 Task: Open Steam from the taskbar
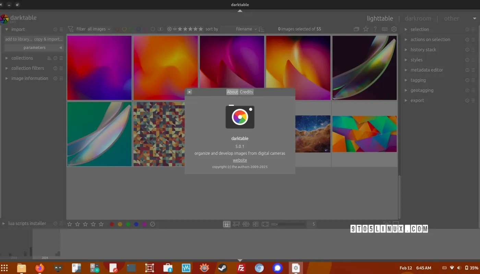[x=223, y=267]
